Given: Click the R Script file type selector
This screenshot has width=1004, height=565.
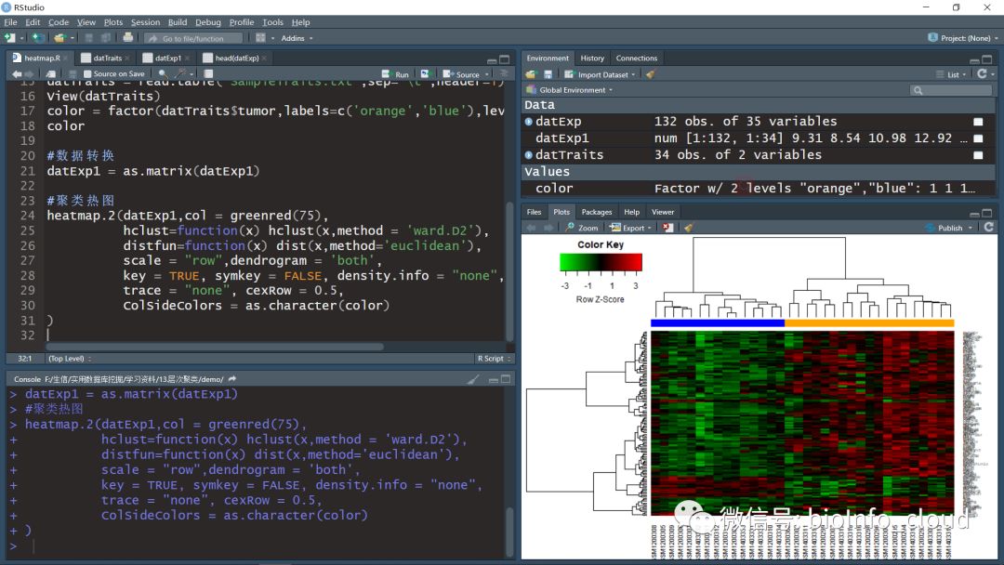Looking at the screenshot, I should [494, 359].
